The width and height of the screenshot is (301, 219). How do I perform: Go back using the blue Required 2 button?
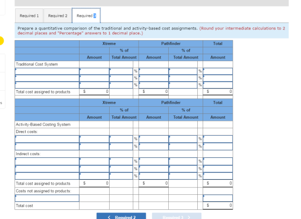pyautogui.click(x=121, y=216)
